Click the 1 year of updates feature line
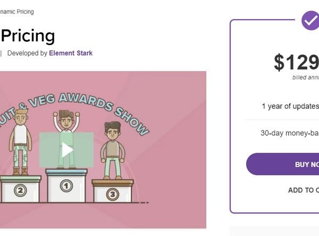 [x=290, y=106]
